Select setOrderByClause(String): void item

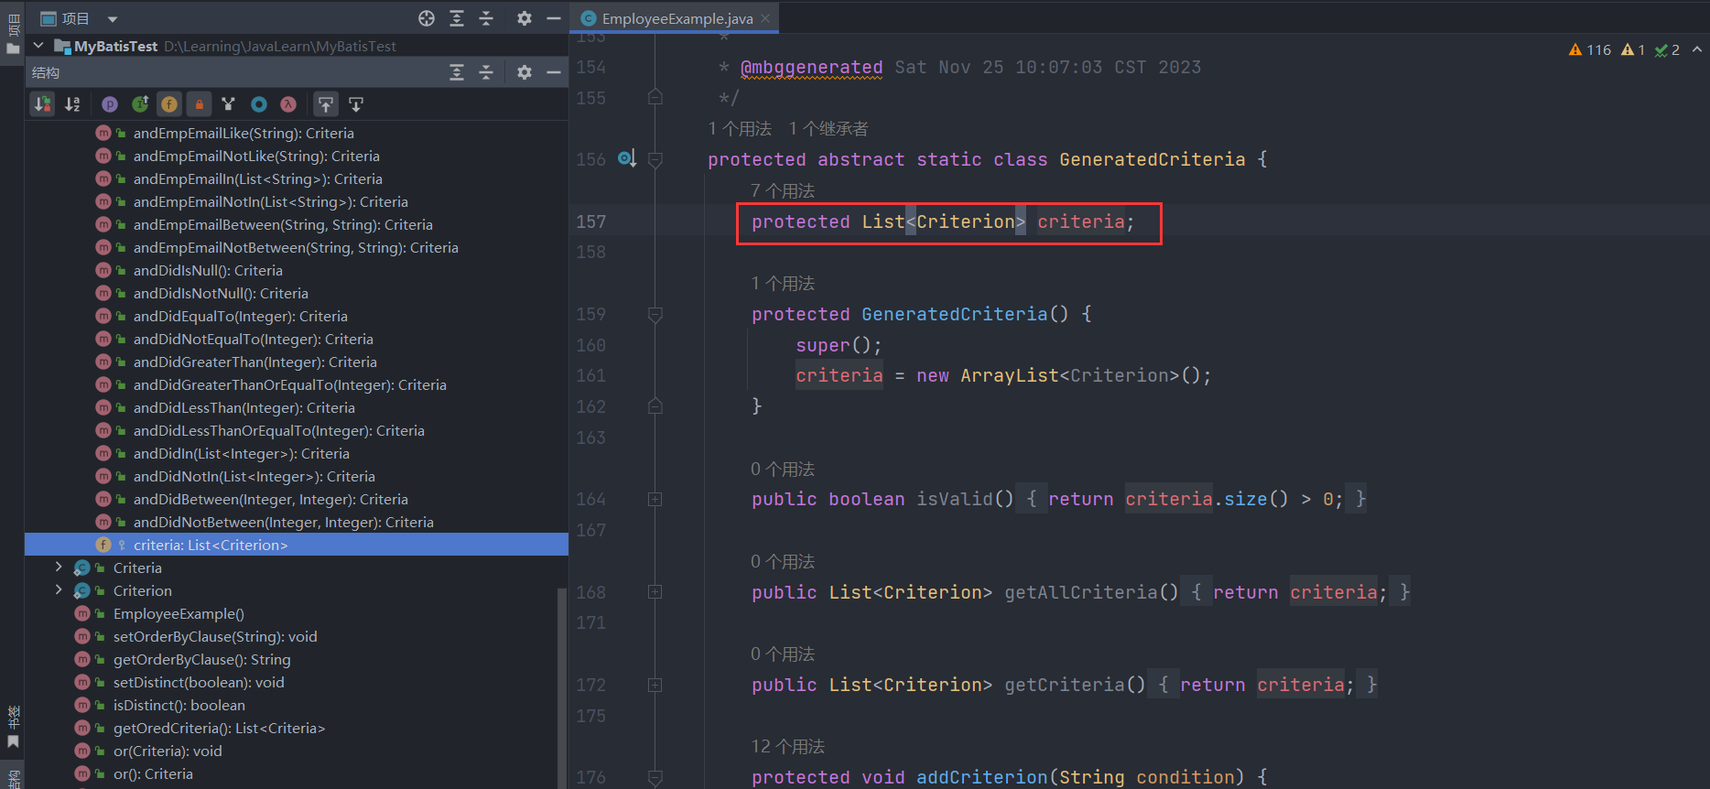tap(215, 637)
